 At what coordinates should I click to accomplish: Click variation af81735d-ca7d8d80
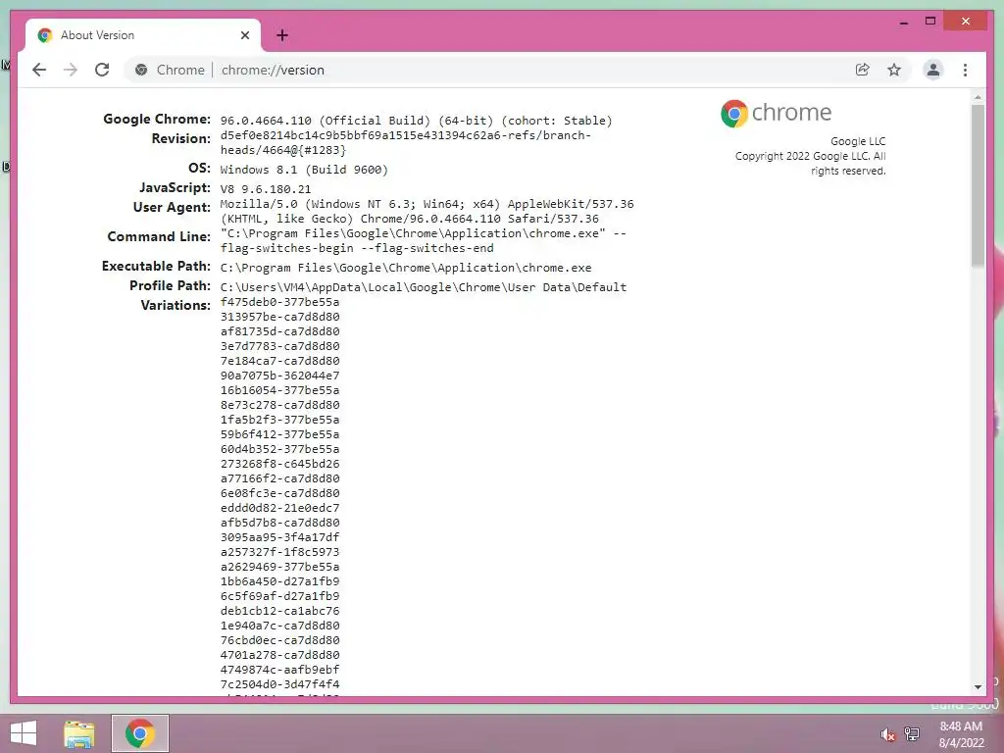pos(279,331)
